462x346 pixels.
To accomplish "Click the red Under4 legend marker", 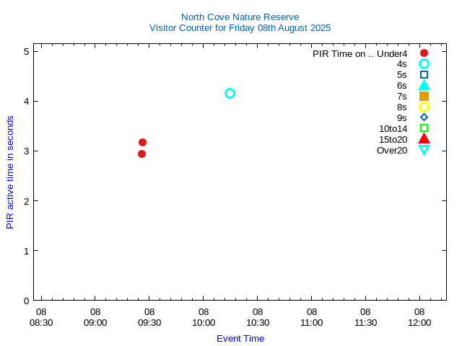I will pos(424,53).
